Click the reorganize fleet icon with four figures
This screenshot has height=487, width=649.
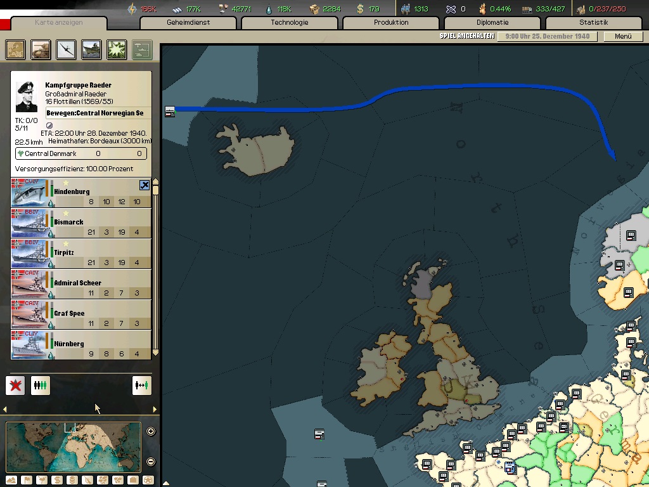pyautogui.click(x=41, y=385)
